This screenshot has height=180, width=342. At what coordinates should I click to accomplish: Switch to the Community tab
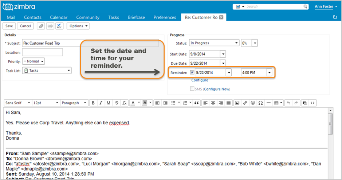coord(88,17)
